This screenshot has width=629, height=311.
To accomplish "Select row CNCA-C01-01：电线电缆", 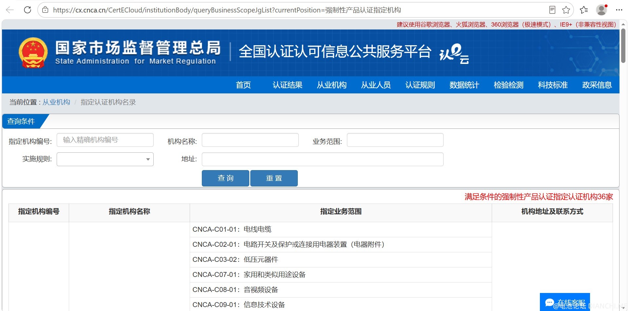I will pos(341,229).
